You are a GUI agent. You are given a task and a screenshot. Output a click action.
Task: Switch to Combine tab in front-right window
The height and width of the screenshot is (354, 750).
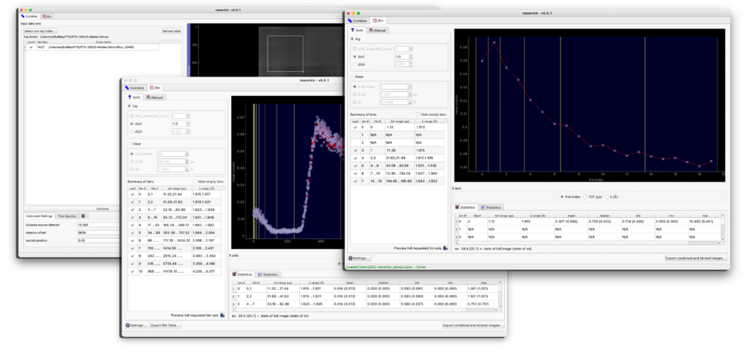click(360, 21)
